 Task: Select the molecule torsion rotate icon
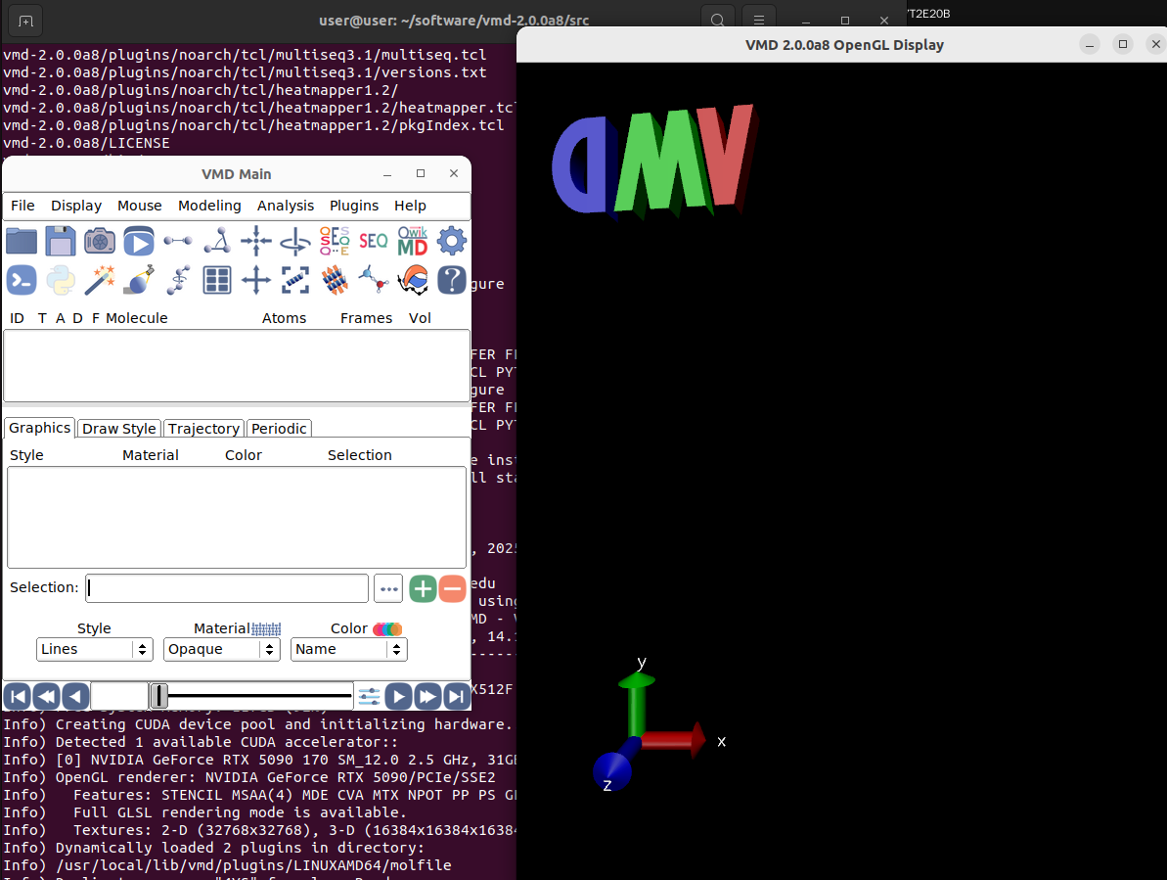click(178, 281)
